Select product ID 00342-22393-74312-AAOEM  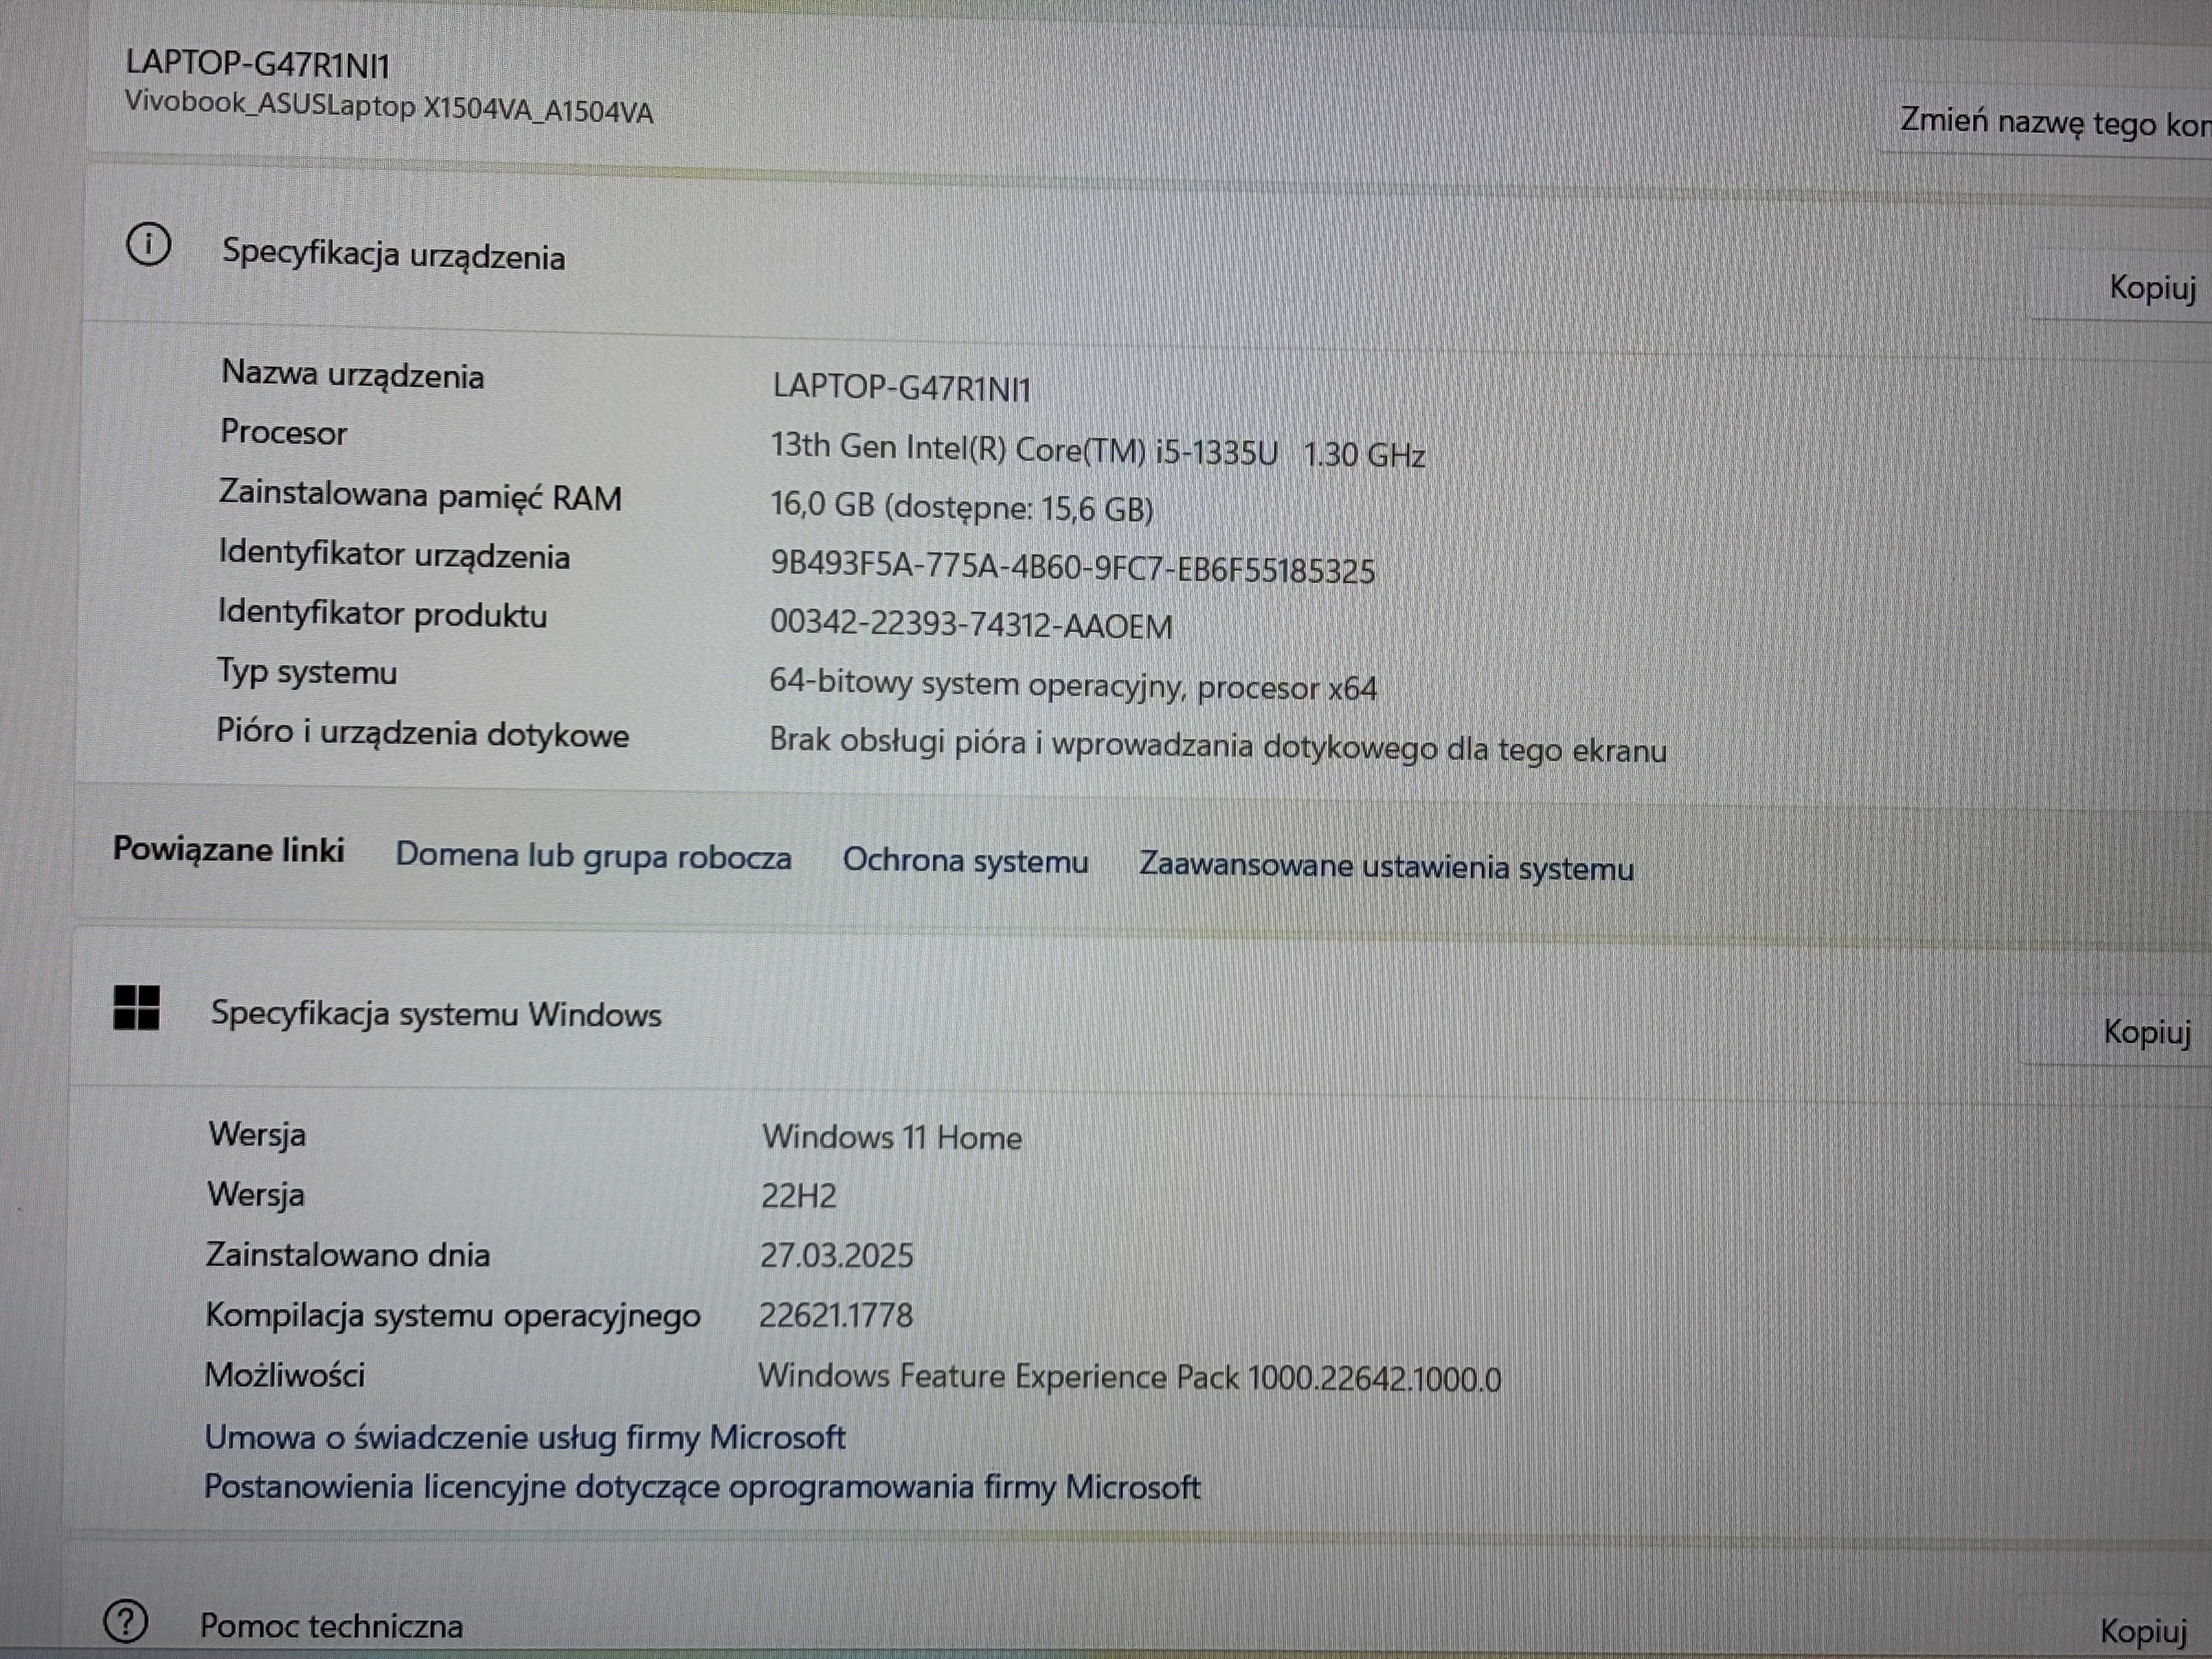click(x=971, y=624)
